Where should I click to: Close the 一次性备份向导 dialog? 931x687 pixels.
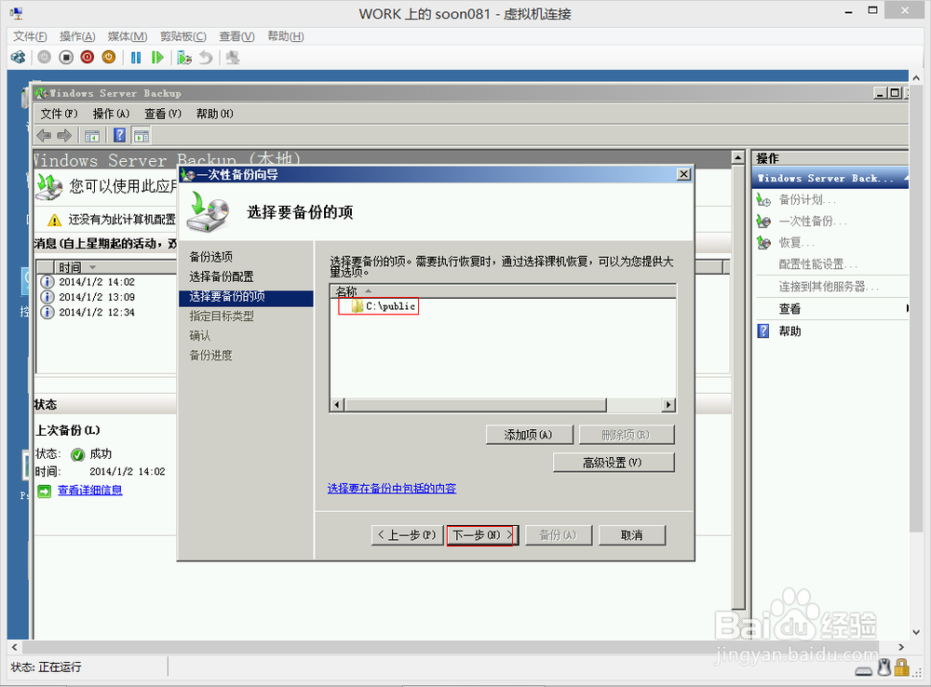point(684,174)
